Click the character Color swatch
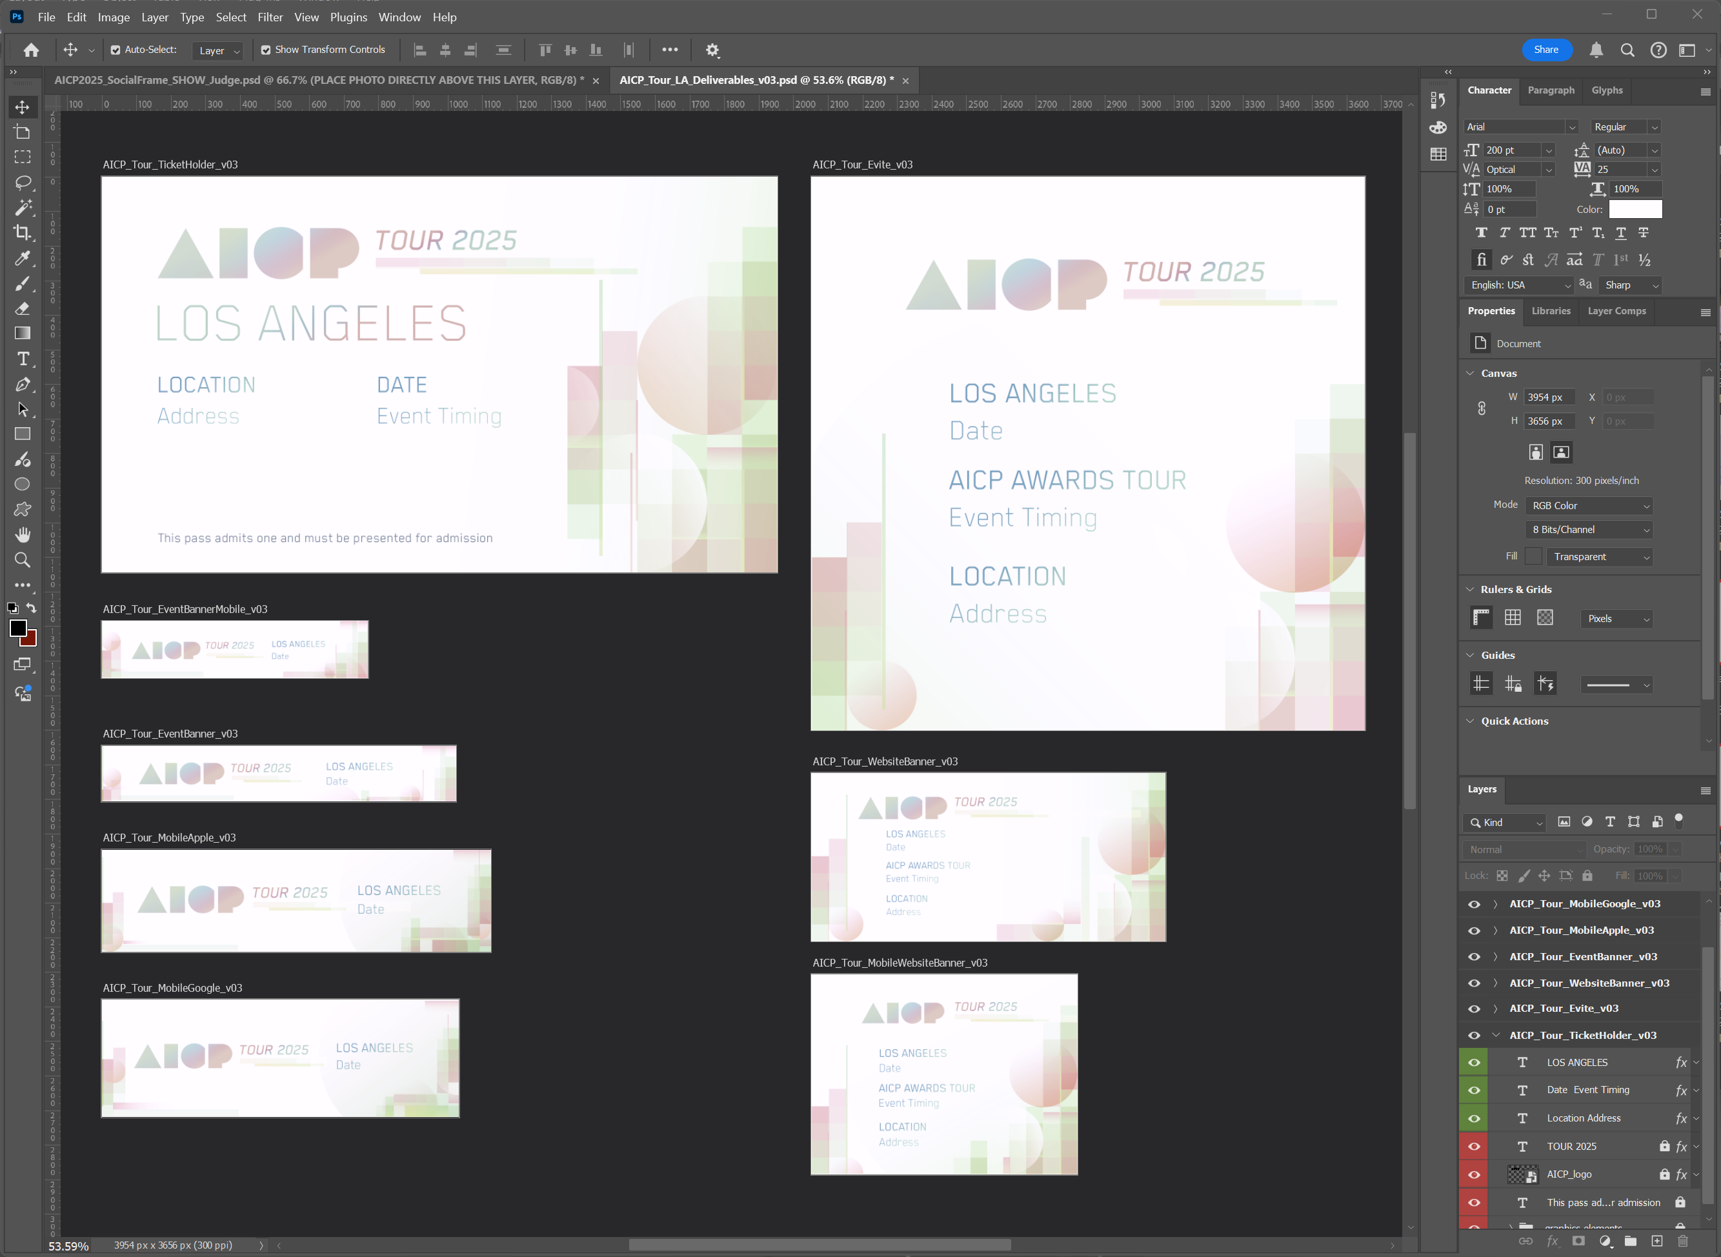The image size is (1721, 1257). click(1635, 209)
